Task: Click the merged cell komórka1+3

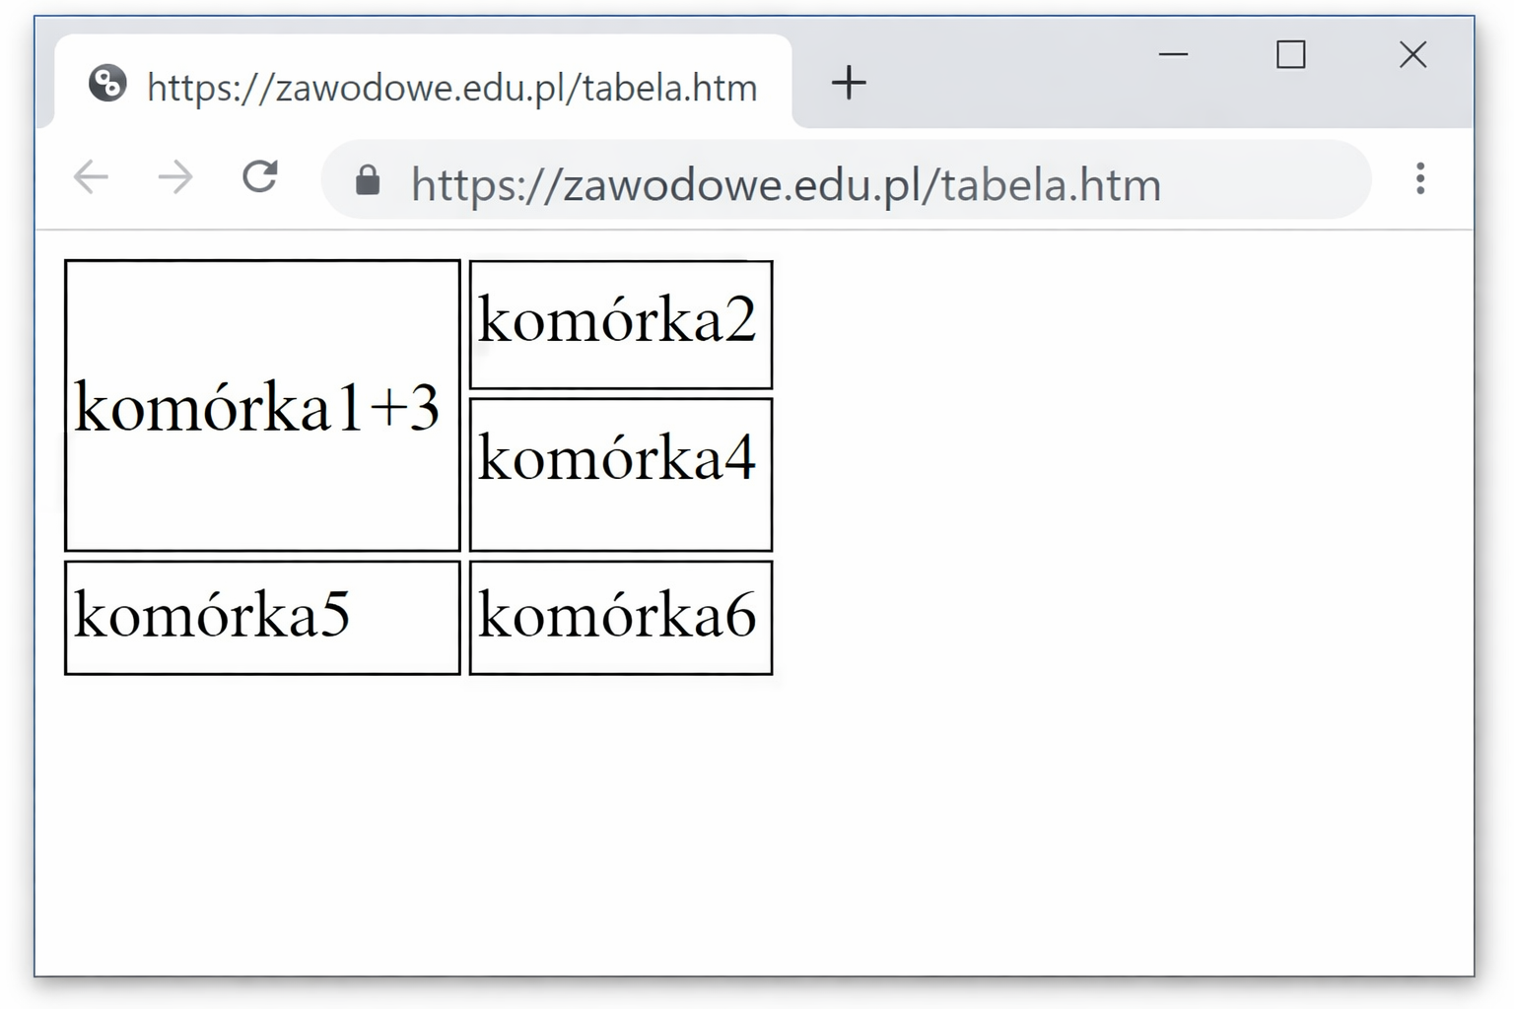Action: pos(262,406)
